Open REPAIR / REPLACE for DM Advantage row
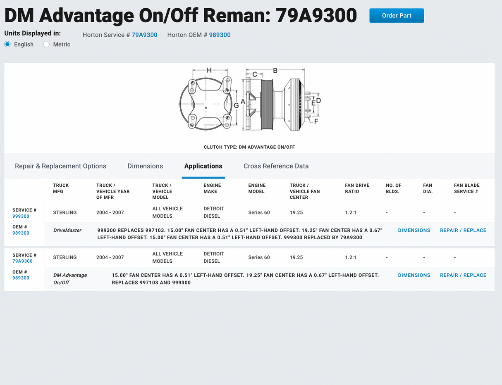This screenshot has width=502, height=385. [463, 275]
